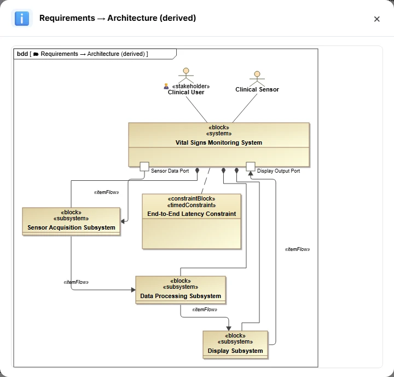
Task: Select the Display Output Port square
Action: click(251, 167)
